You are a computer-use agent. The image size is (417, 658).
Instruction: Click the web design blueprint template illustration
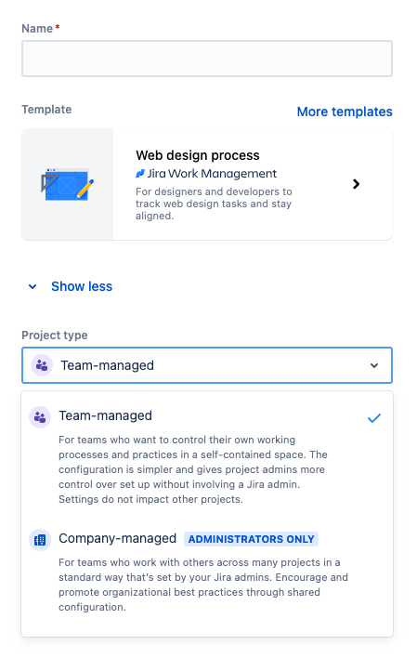click(x=67, y=184)
